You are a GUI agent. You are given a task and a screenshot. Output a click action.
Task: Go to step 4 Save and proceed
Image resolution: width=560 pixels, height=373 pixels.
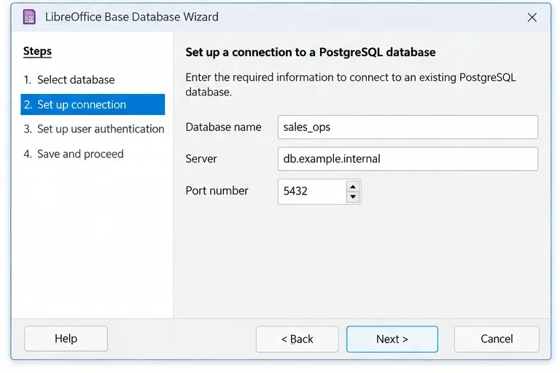click(x=74, y=154)
